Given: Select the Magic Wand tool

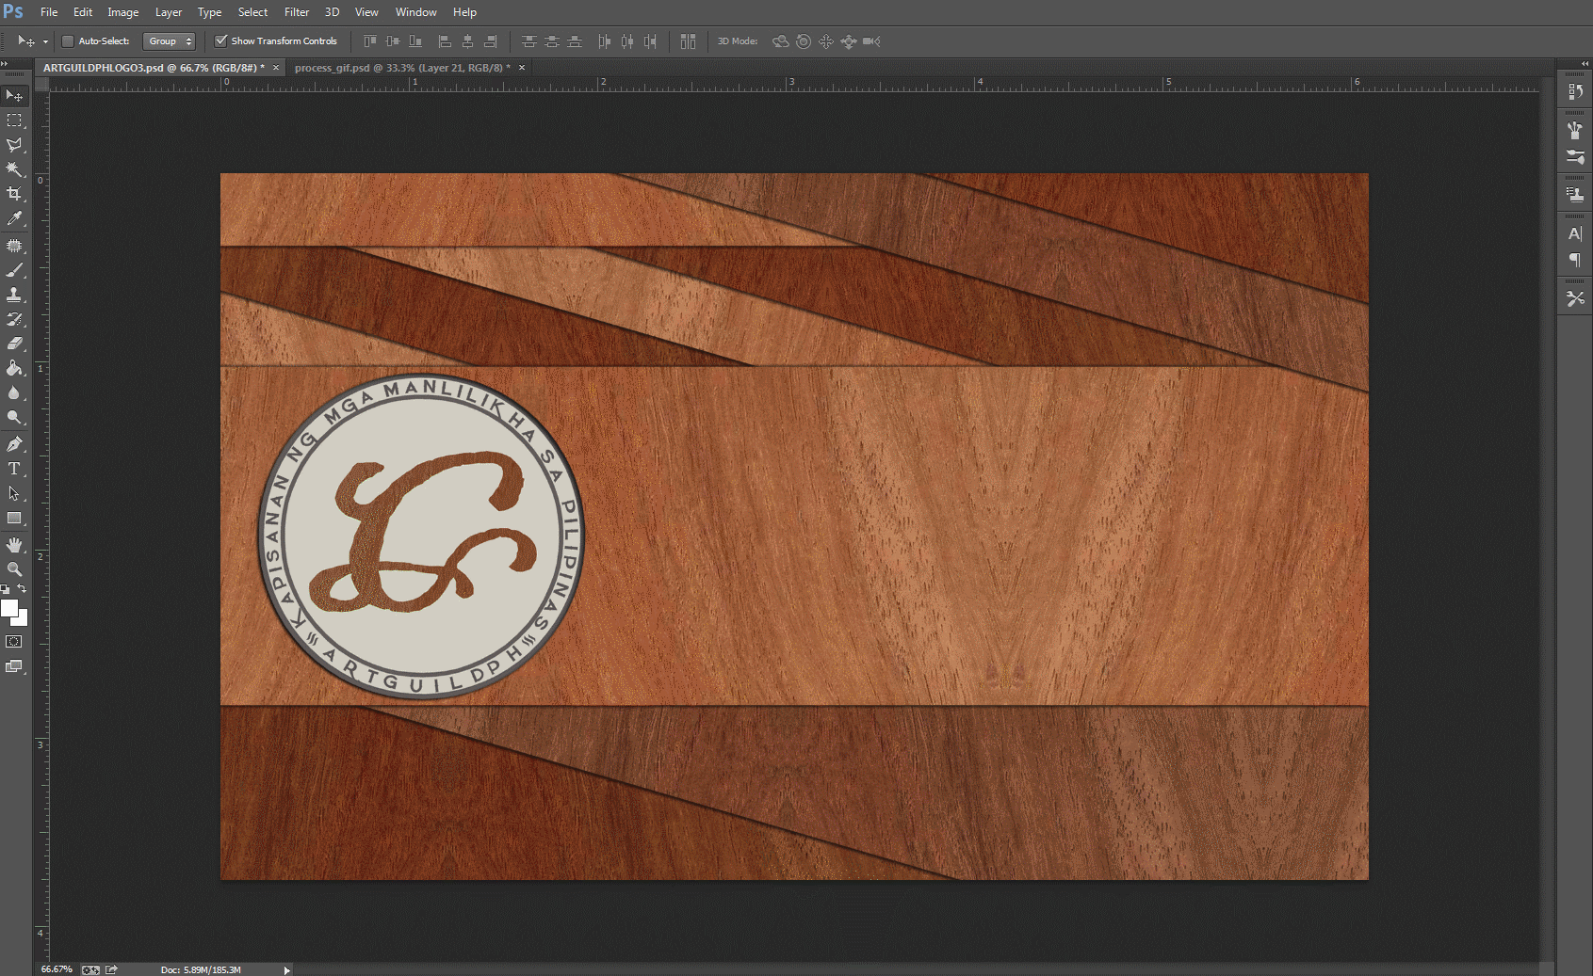Looking at the screenshot, I should (14, 169).
